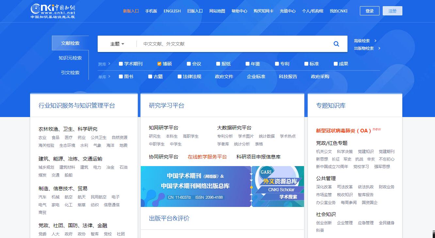Open 手机版 in the top menu

[x=151, y=11]
